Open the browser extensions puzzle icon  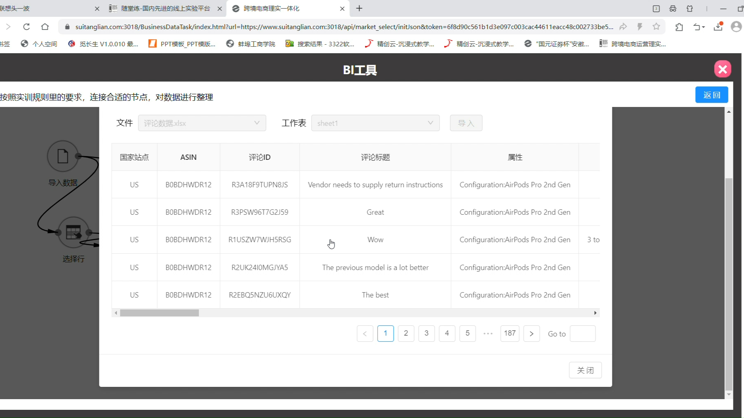pyautogui.click(x=679, y=27)
